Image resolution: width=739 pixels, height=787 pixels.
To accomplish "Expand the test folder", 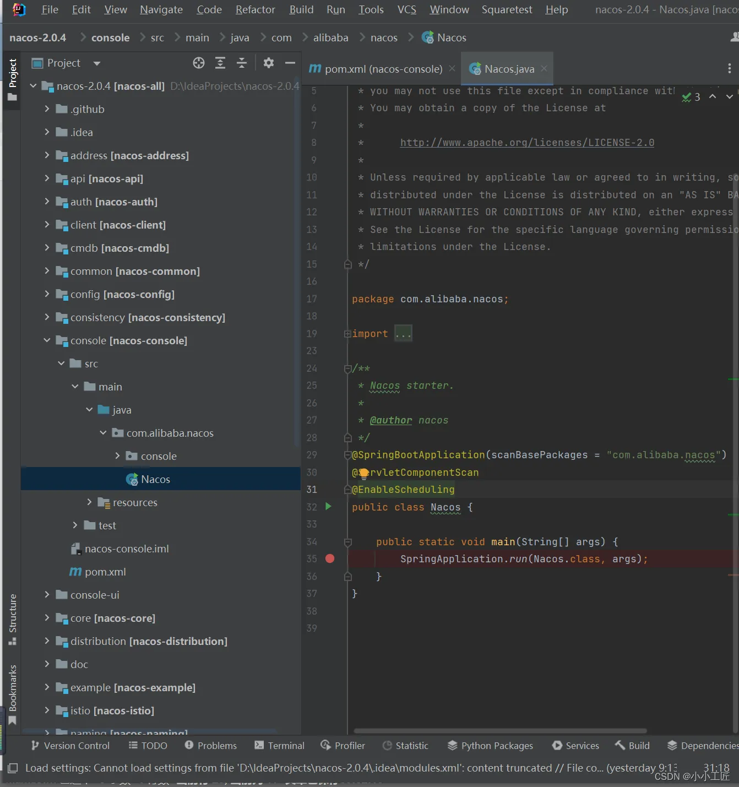I will pos(75,525).
